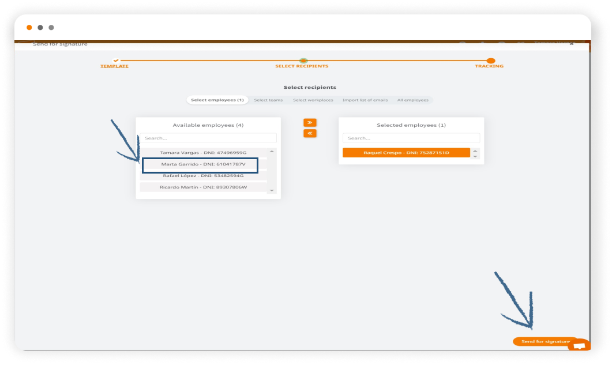
Task: Switch to the Select workplaces tab
Action: [x=313, y=100]
